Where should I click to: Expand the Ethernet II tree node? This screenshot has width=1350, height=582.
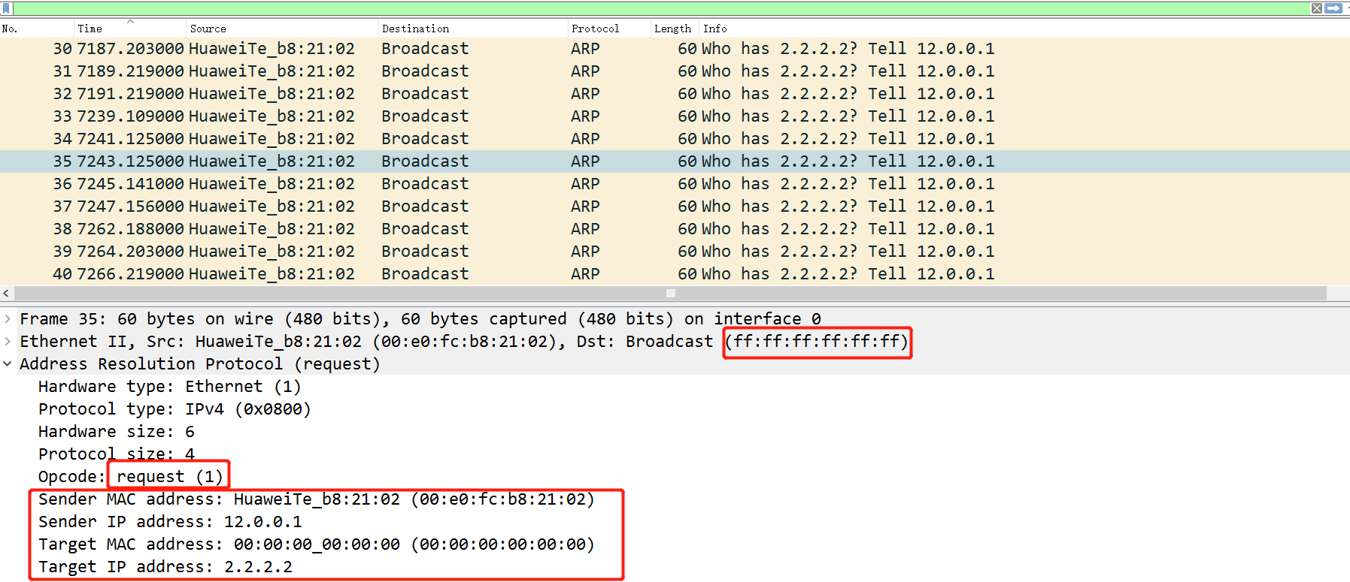(8, 342)
